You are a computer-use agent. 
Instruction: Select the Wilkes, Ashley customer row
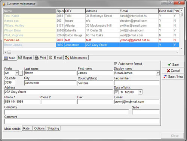[91, 25]
